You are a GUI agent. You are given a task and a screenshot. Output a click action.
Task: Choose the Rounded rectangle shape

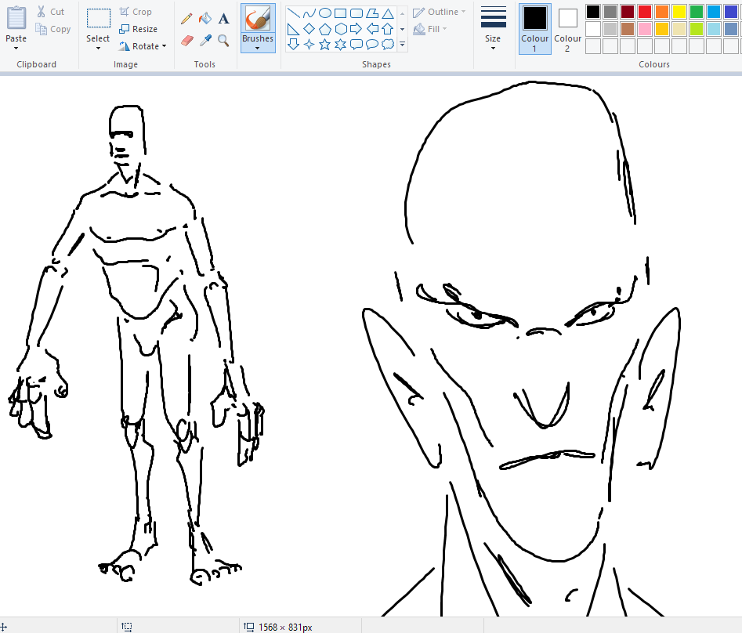[x=357, y=13]
